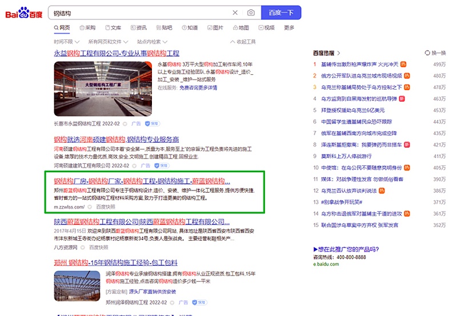
Task: Click 广告 label under 长葛市永益钢结构工程
Action: (136, 124)
